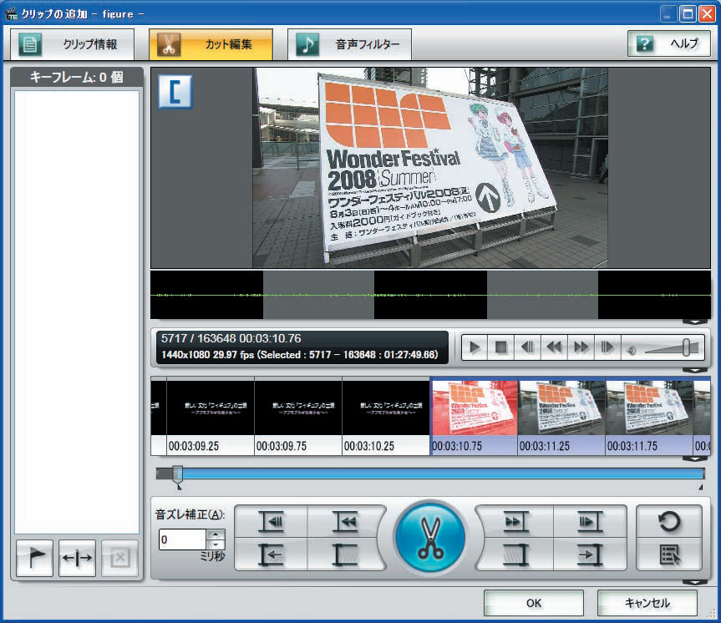Click the split-at-current-position arrows button
The image size is (721, 623).
(77, 558)
